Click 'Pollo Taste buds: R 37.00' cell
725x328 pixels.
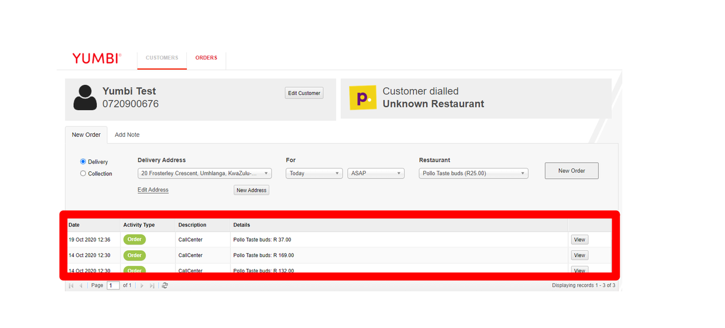coord(262,240)
